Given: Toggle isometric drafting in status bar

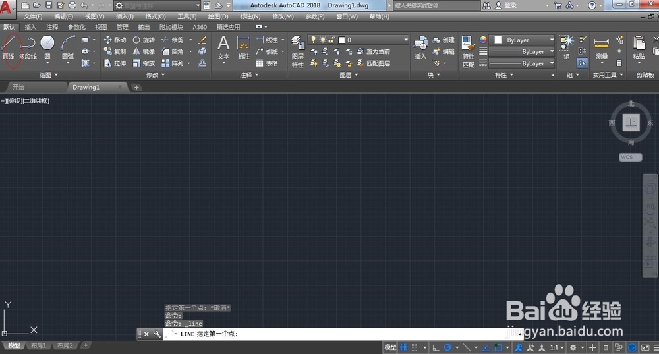Looking at the screenshot, I should click(x=467, y=347).
